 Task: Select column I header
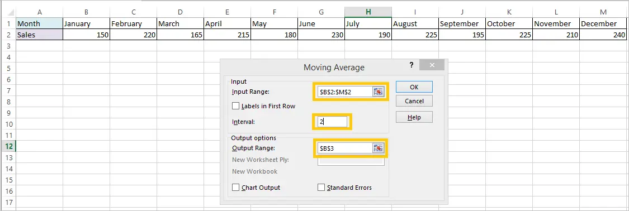[x=415, y=12]
